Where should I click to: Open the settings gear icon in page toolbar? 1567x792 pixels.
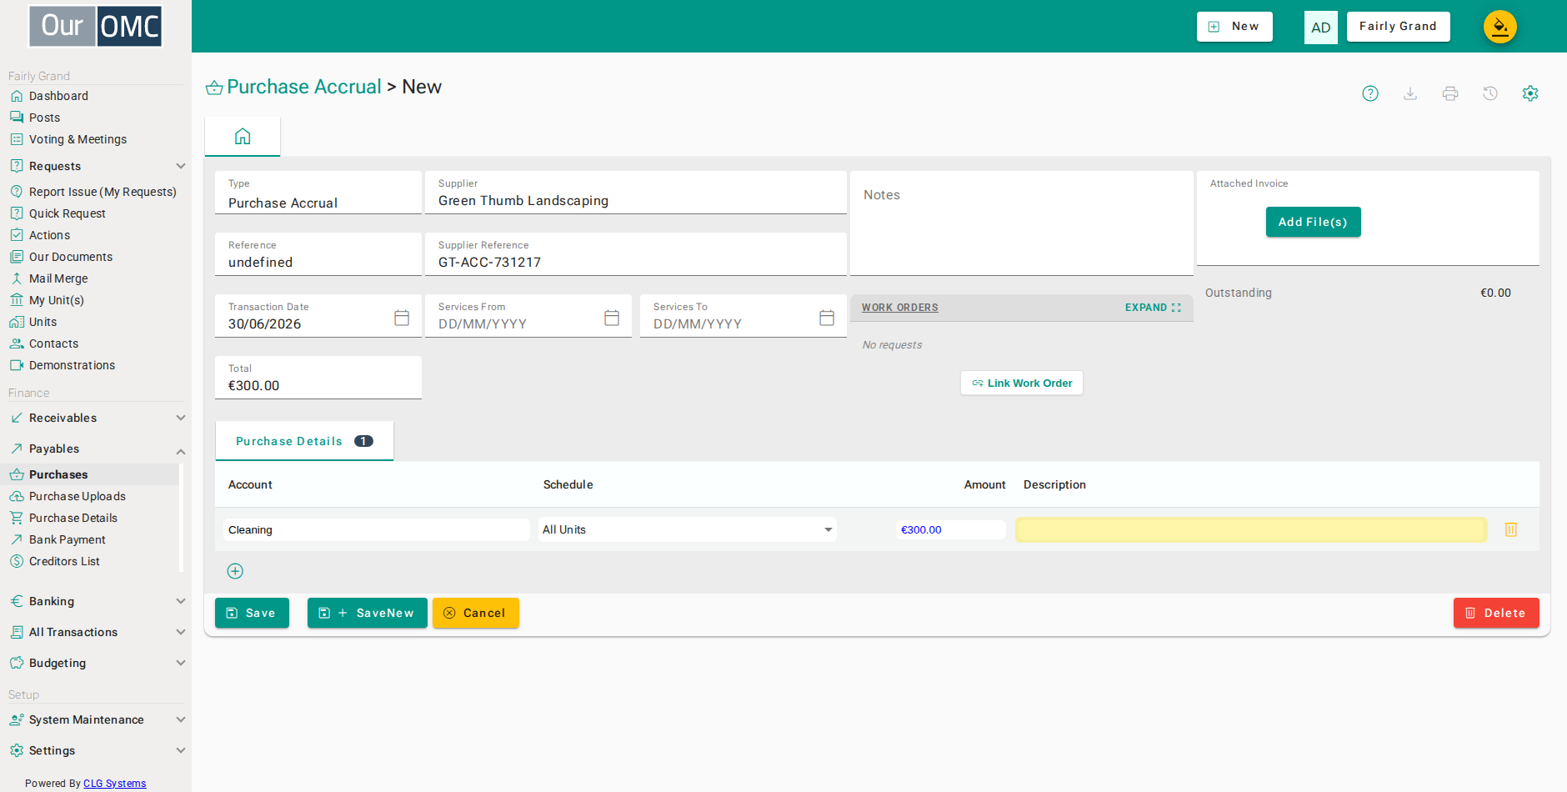pos(1530,93)
